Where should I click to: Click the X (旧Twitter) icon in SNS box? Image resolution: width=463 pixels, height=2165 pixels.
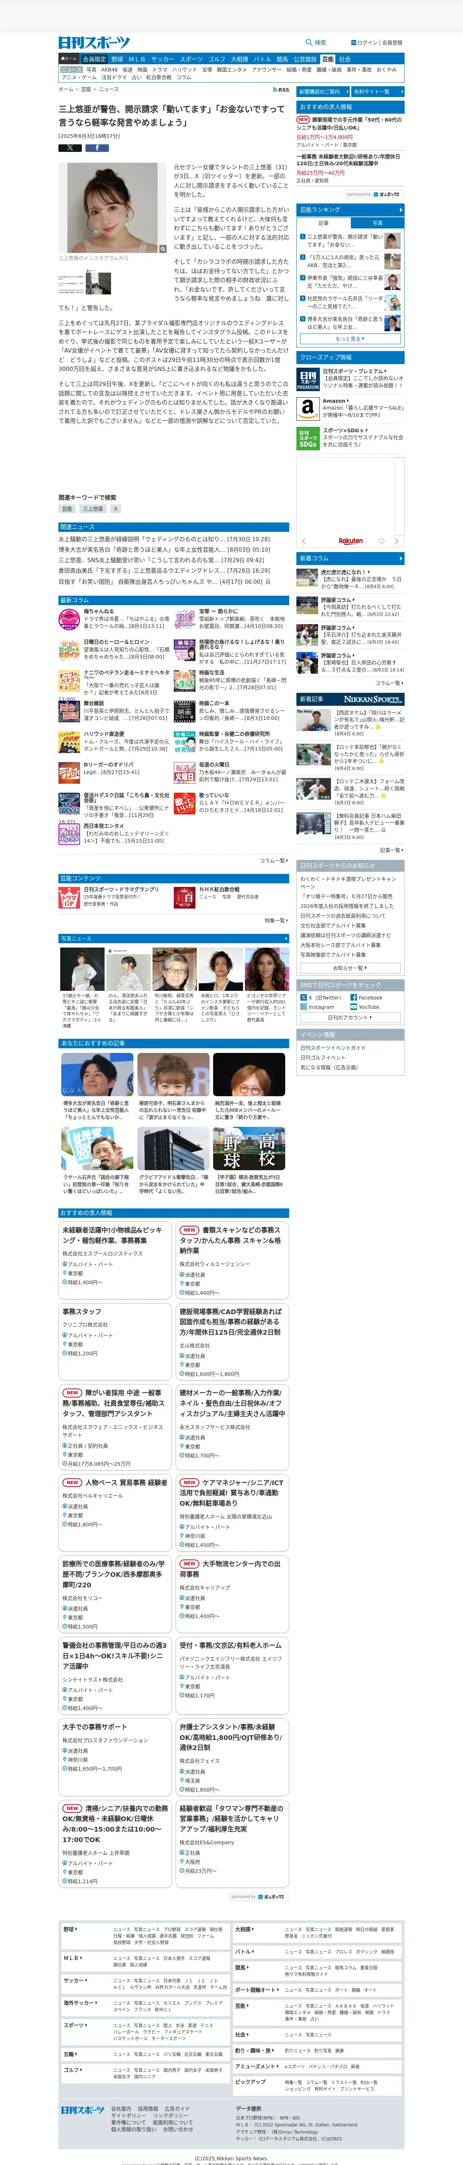(303, 998)
